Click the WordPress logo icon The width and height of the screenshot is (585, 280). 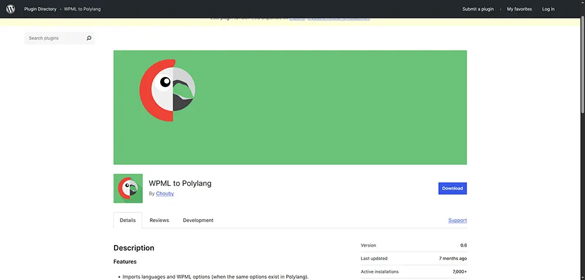[11, 9]
